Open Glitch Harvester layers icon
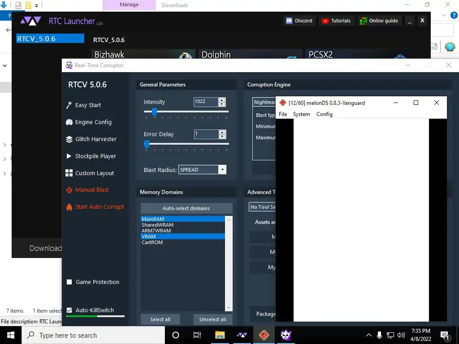This screenshot has height=344, width=459. (x=69, y=139)
